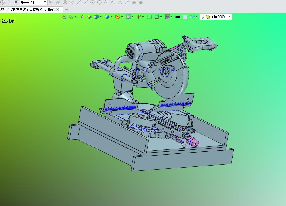This screenshot has height=206, width=286.
Task: Click the layered surface view icon
Action: click(x=71, y=17)
